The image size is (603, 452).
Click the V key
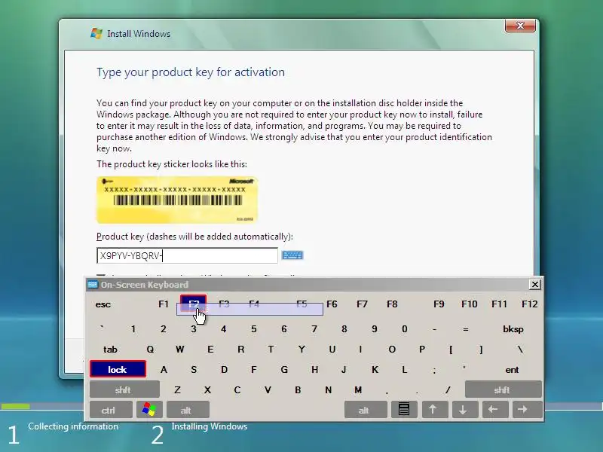tap(268, 389)
